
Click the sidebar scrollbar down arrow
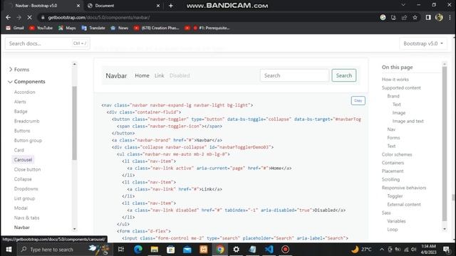[x=74, y=229]
